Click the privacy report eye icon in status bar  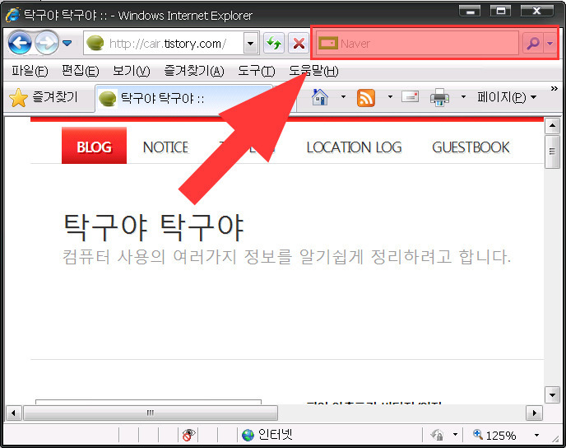[188, 435]
